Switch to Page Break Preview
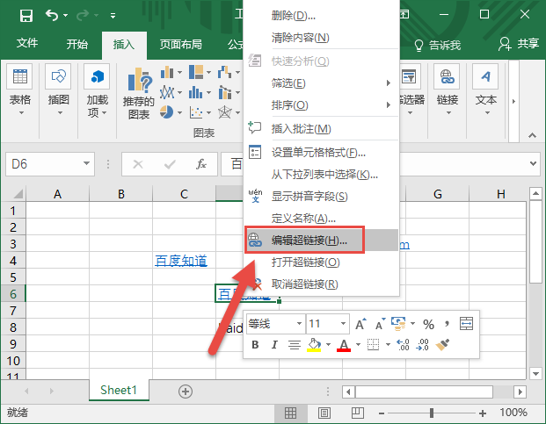546x424 pixels. [x=357, y=413]
